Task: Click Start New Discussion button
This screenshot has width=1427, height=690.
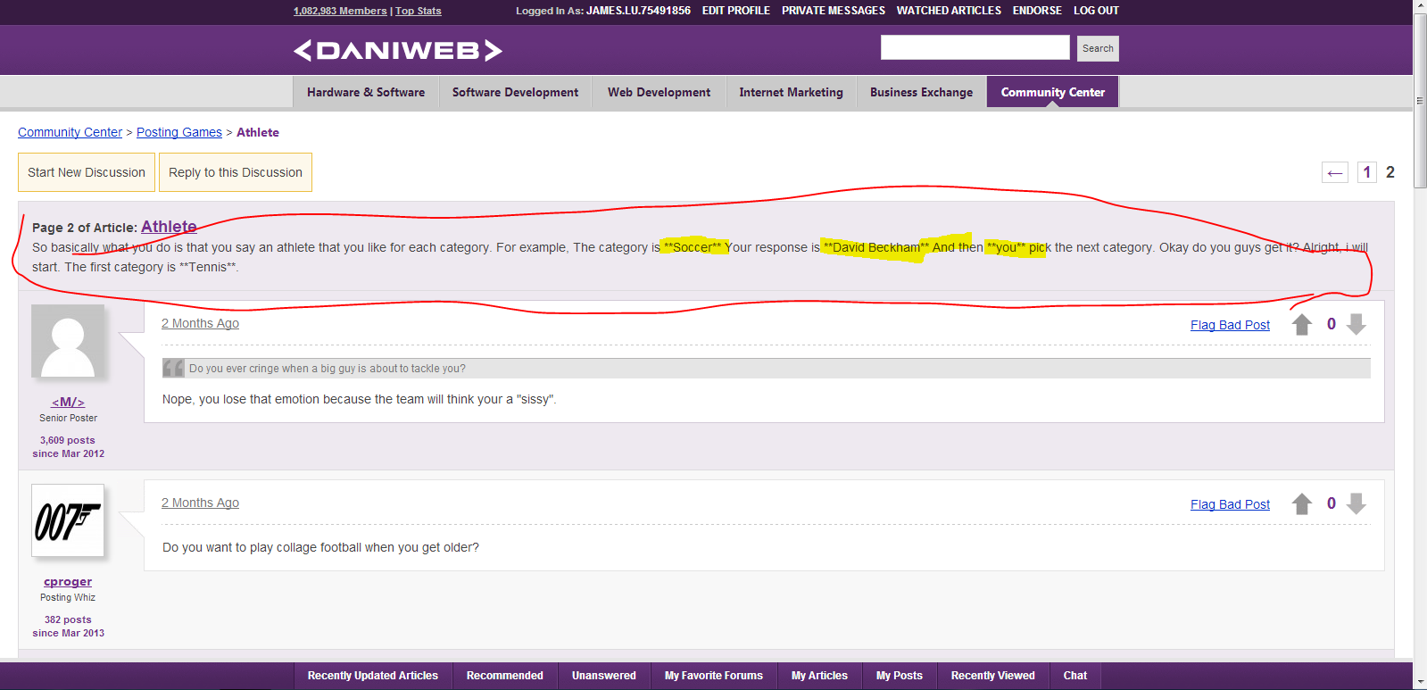Action: tap(87, 172)
